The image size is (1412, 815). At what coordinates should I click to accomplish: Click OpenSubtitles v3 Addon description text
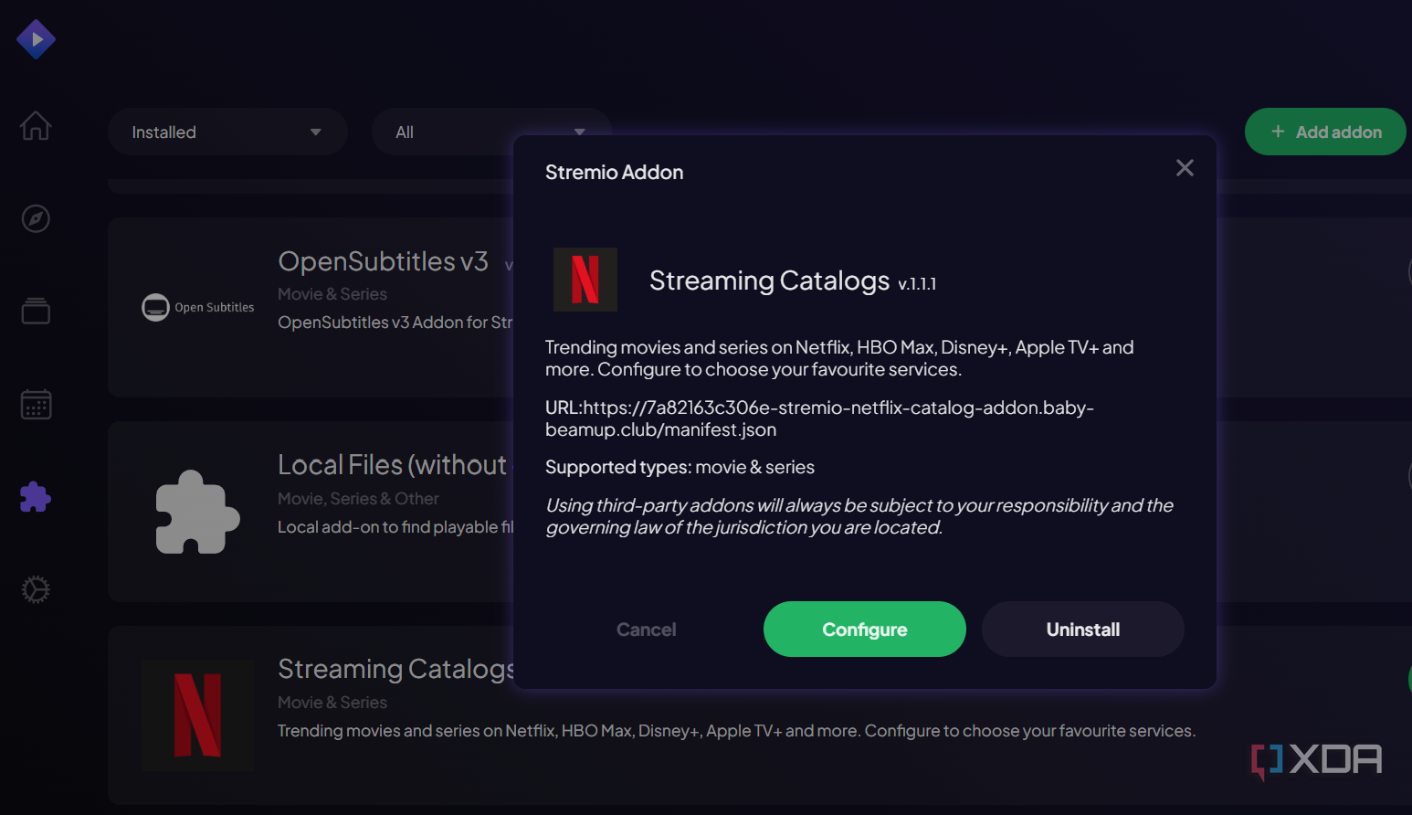(395, 323)
